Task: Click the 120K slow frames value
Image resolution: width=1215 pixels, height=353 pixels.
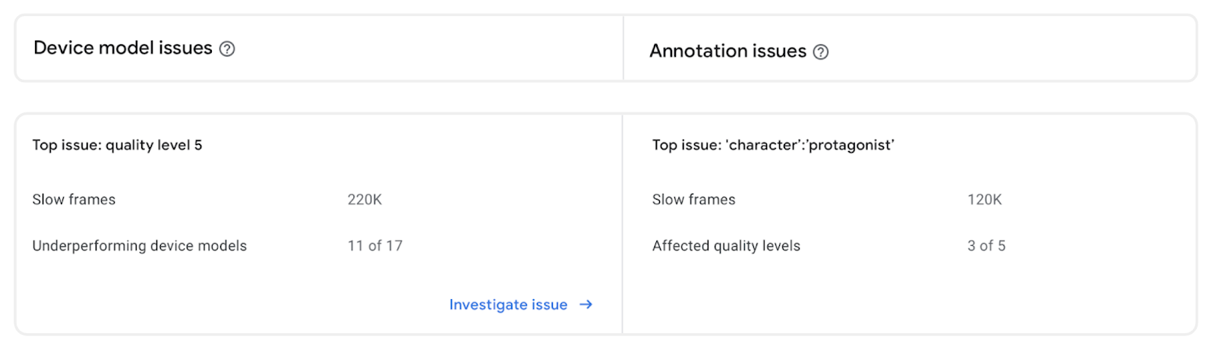Action: (984, 200)
